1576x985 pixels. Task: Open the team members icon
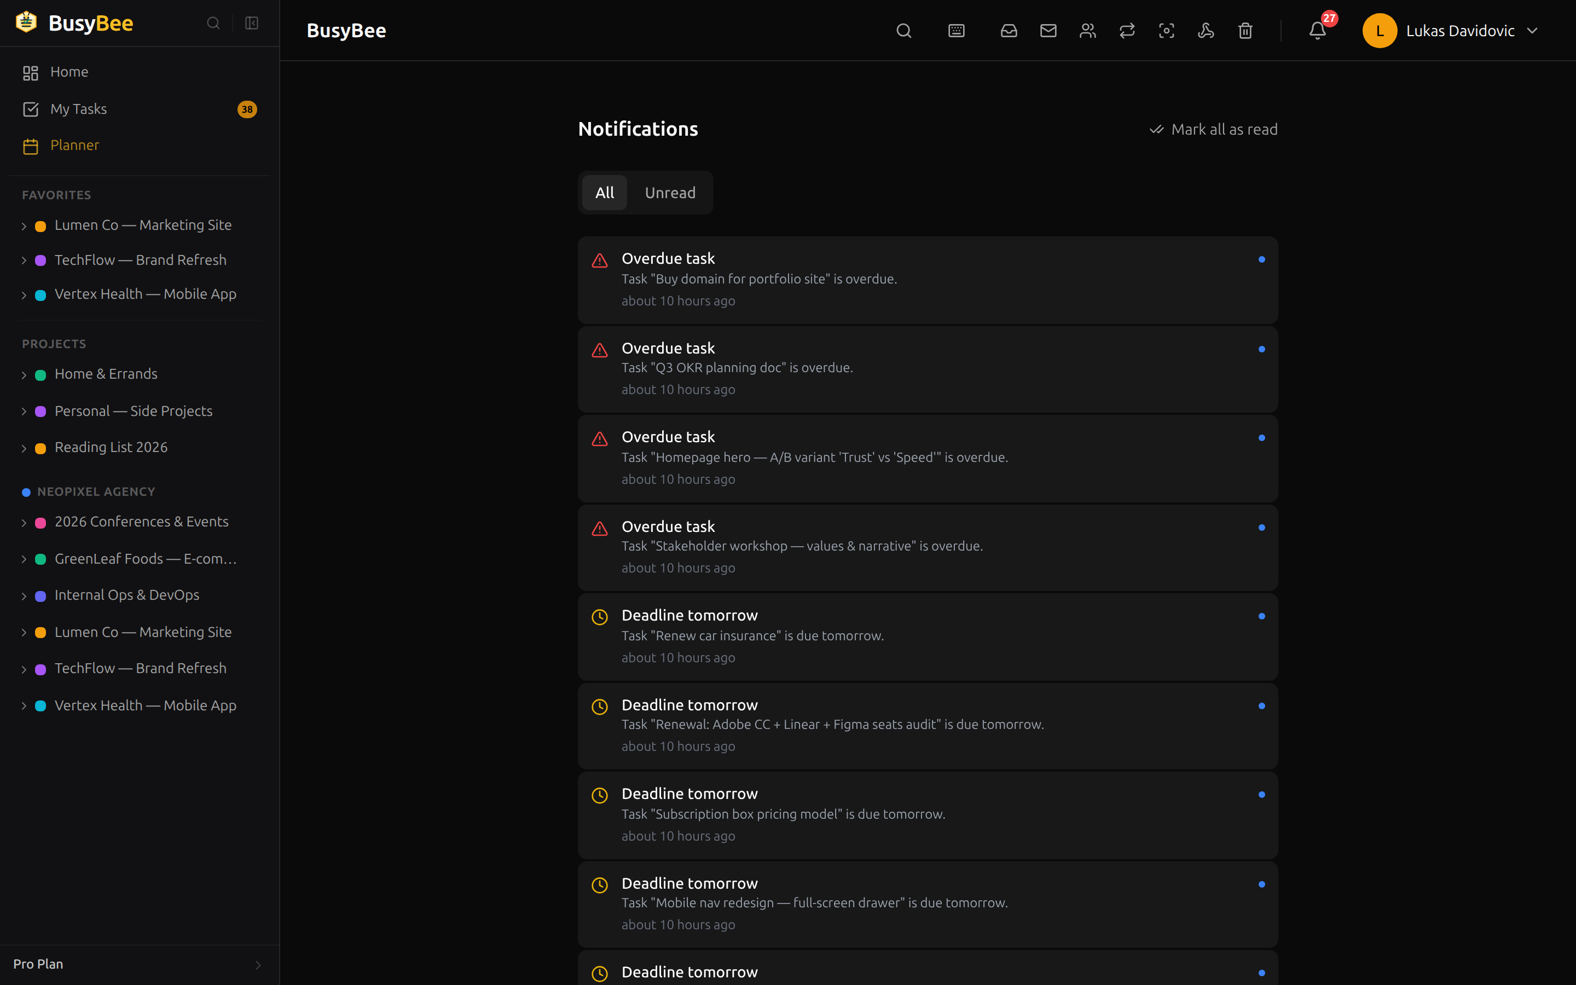[x=1087, y=31]
